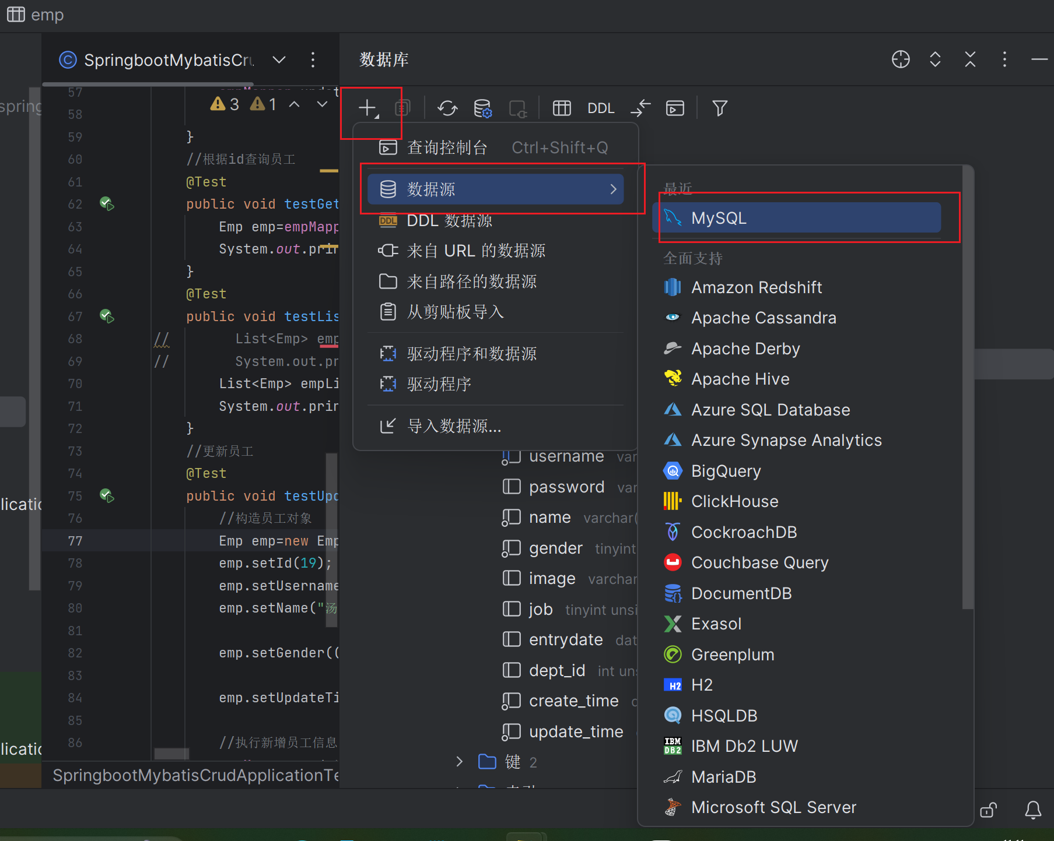This screenshot has width=1054, height=841.
Task: Click the warnings count indicator showing 3
Action: click(225, 104)
